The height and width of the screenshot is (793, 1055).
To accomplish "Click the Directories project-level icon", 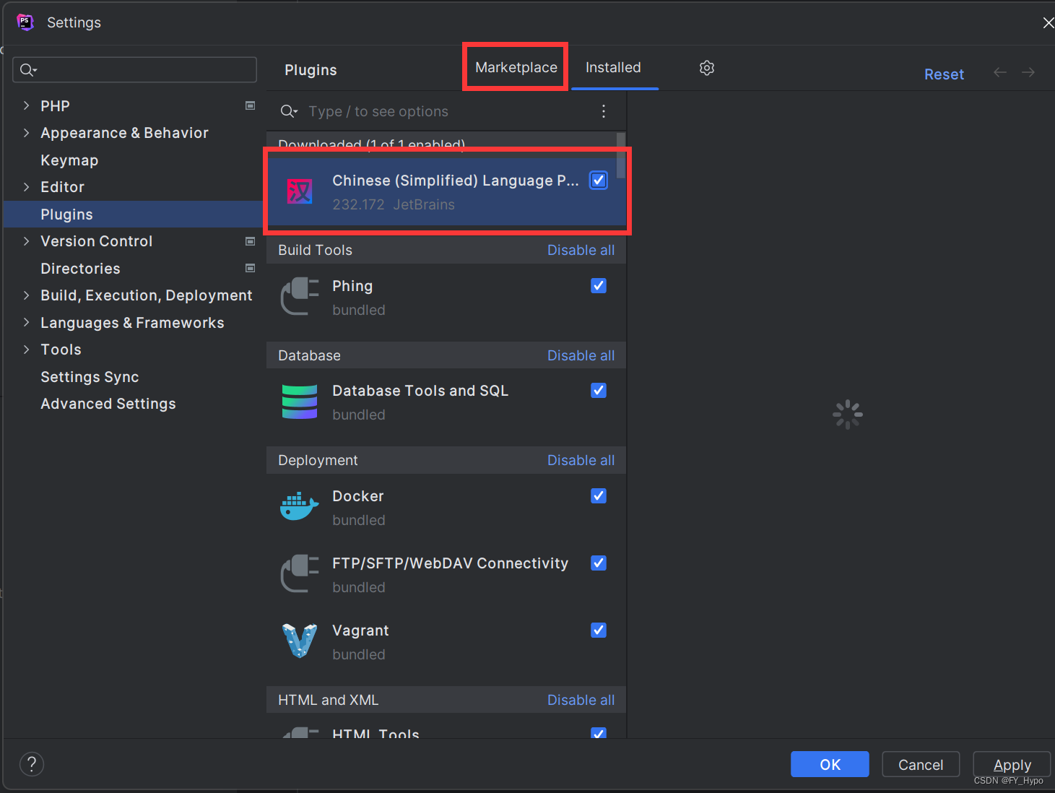I will tap(251, 268).
